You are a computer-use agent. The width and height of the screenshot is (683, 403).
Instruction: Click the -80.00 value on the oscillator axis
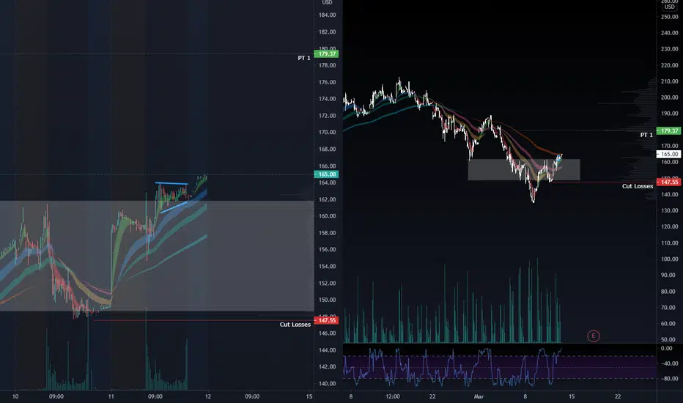(x=670, y=379)
